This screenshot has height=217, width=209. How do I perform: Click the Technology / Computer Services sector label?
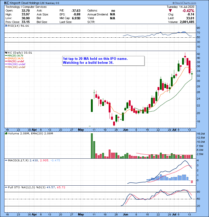pyautogui.click(x=26, y=7)
